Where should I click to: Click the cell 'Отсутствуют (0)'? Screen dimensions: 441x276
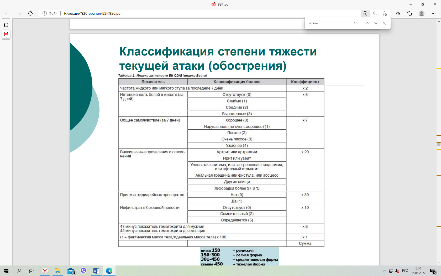[237, 95]
